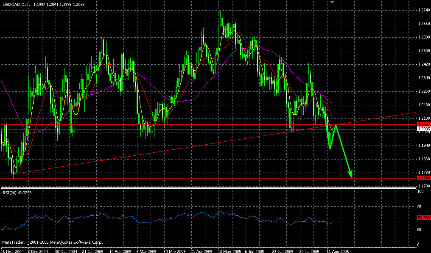
Task: Click the 21 Jan 2005 date label
Action: (93, 251)
